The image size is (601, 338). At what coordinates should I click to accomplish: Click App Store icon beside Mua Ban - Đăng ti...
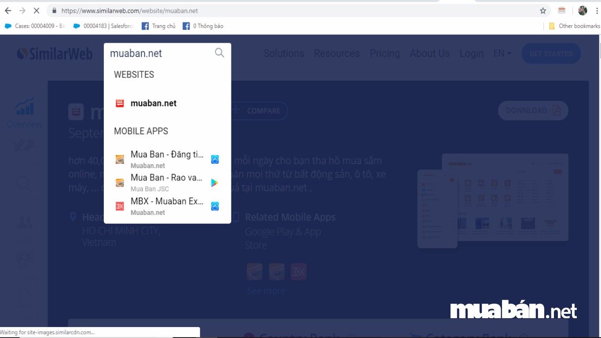pyautogui.click(x=215, y=159)
